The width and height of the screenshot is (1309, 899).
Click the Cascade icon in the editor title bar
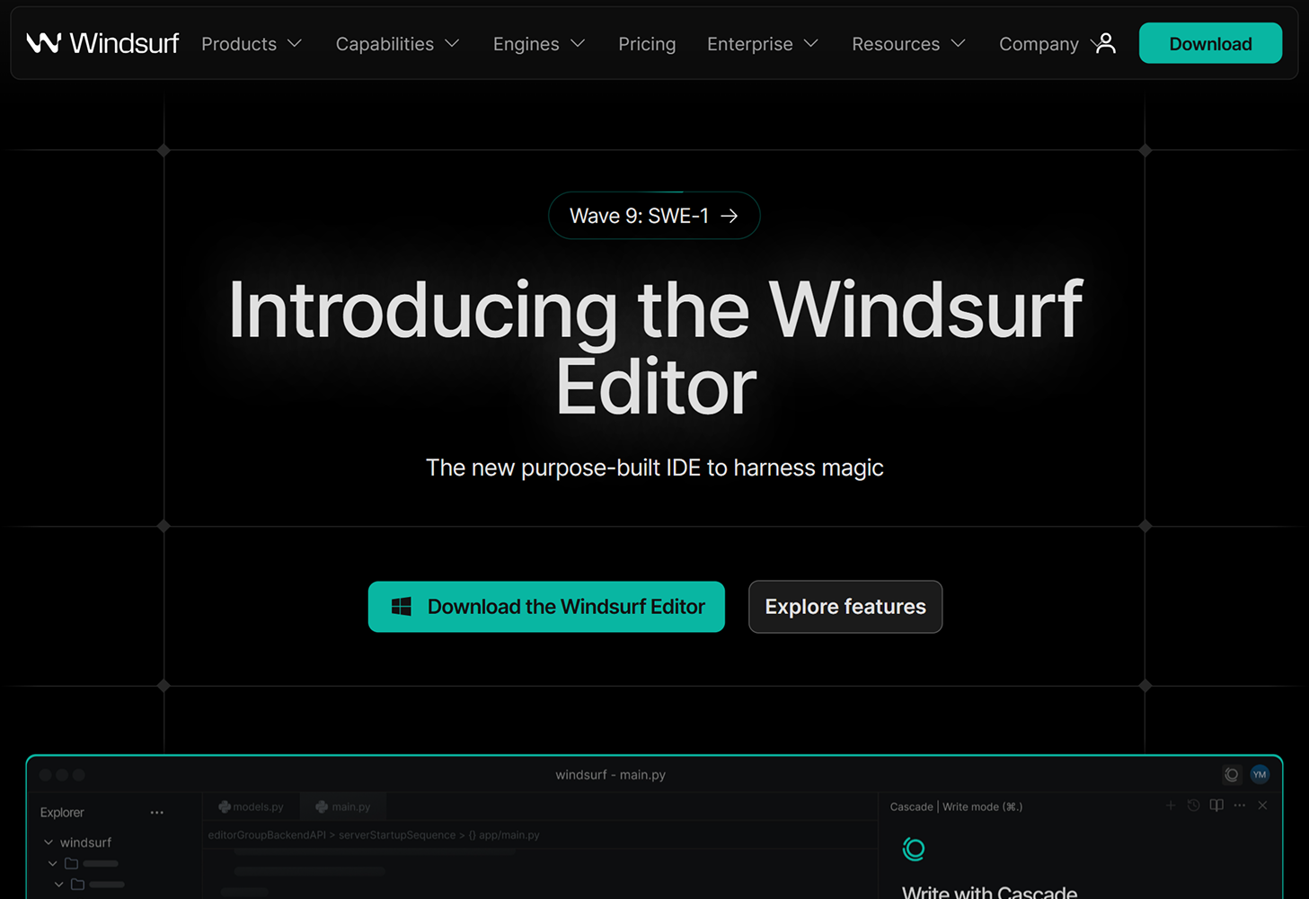click(x=1232, y=774)
